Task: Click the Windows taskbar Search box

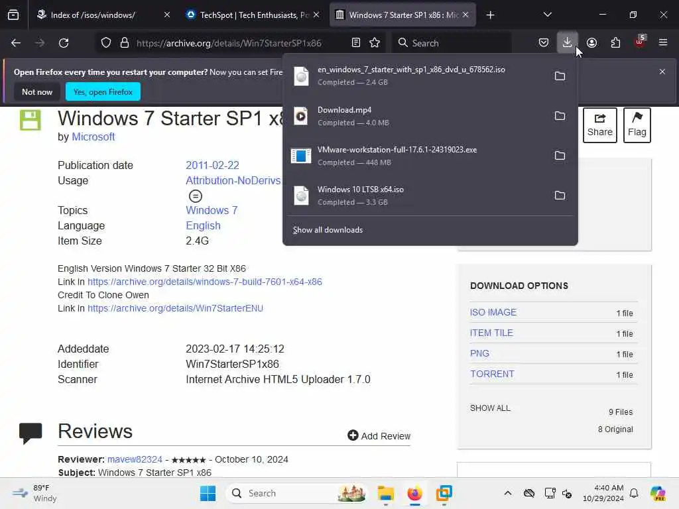Action: click(296, 493)
